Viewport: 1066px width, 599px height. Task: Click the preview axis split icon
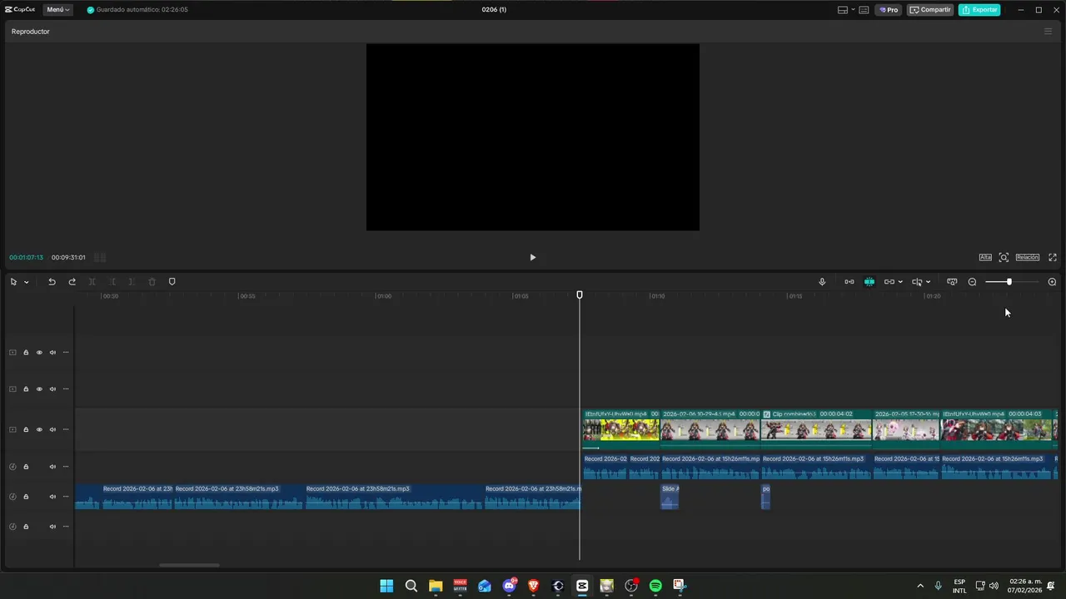pyautogui.click(x=917, y=282)
